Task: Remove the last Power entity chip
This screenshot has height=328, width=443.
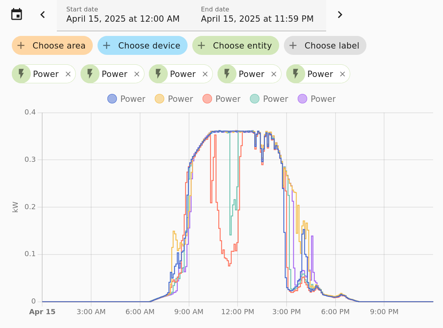Action: point(342,74)
